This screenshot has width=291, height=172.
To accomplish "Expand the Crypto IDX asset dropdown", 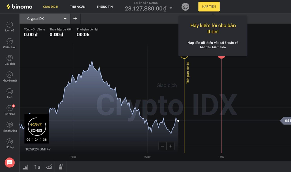I will 65,19.
